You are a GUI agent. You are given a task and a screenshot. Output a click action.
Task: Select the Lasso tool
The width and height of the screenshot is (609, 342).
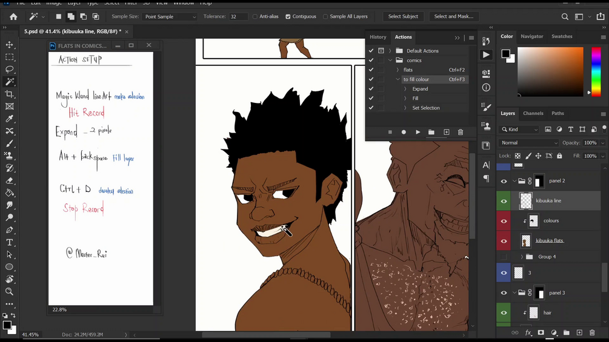9,70
